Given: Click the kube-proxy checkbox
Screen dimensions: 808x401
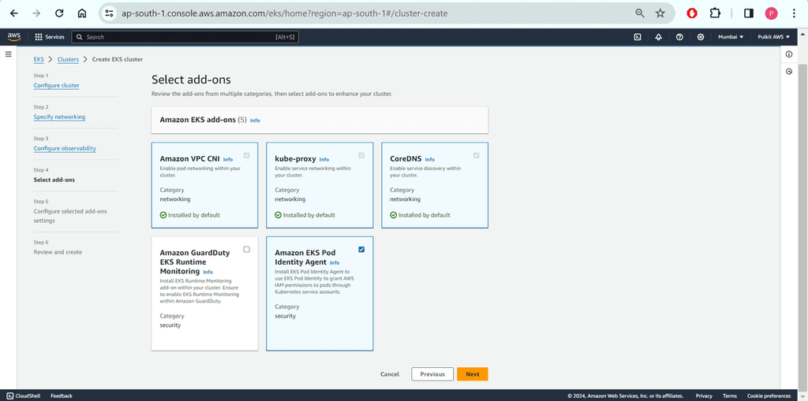Looking at the screenshot, I should click(361, 155).
